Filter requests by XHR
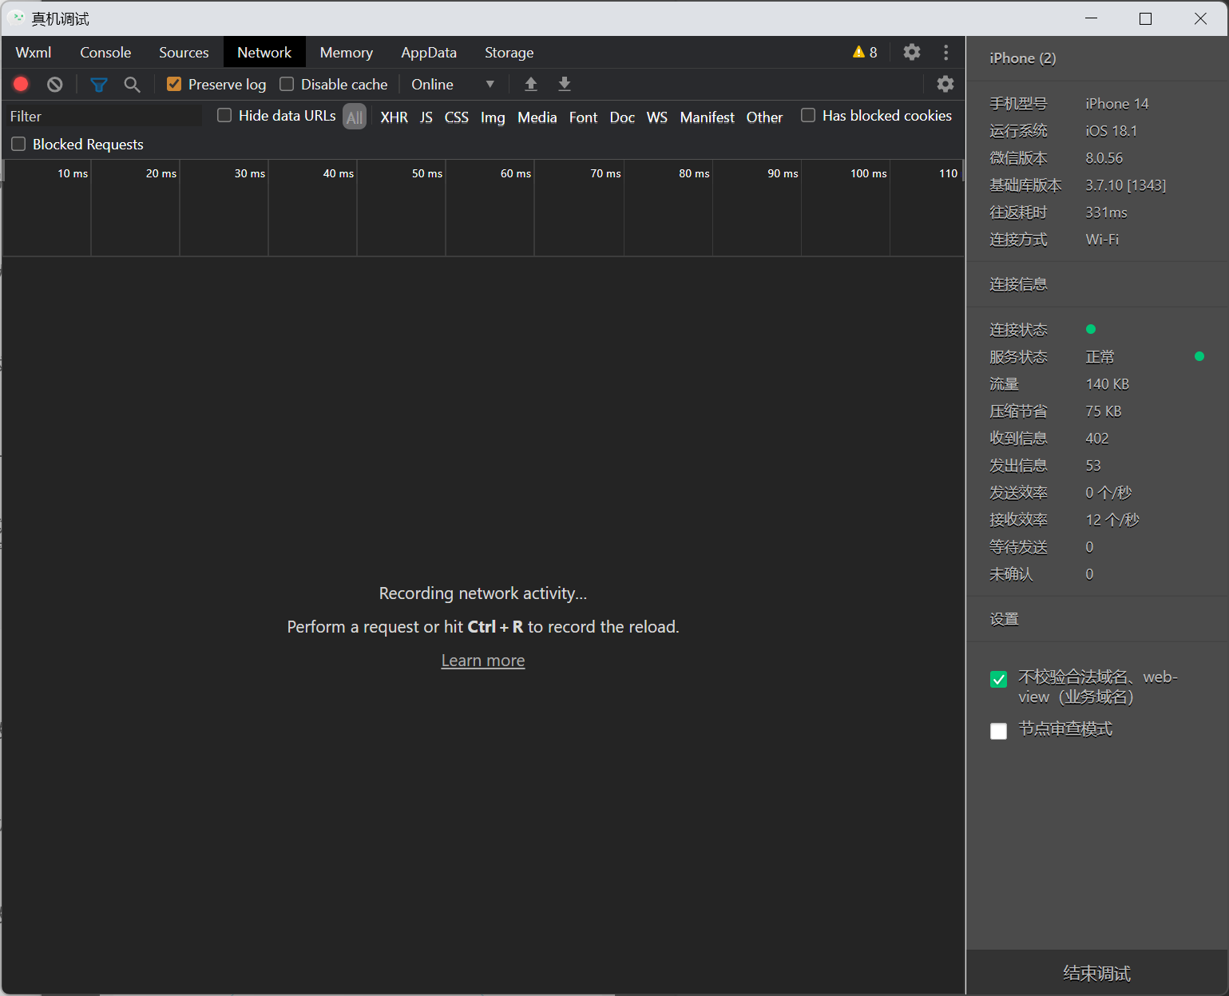The width and height of the screenshot is (1229, 996). pos(394,117)
